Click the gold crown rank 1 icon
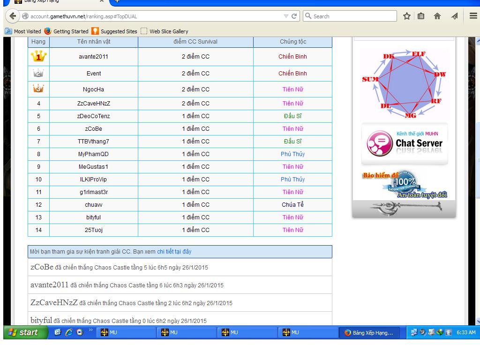The image size is (480, 360). [38, 56]
